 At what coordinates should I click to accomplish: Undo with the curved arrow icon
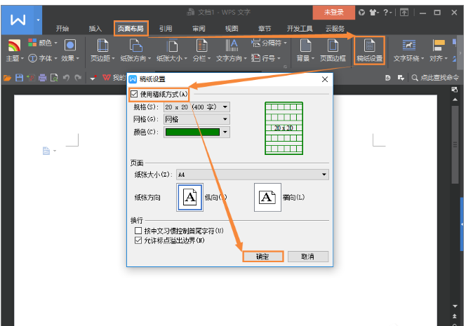pos(66,78)
